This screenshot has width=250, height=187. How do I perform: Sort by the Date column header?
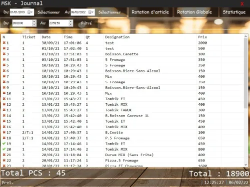tap(46, 37)
